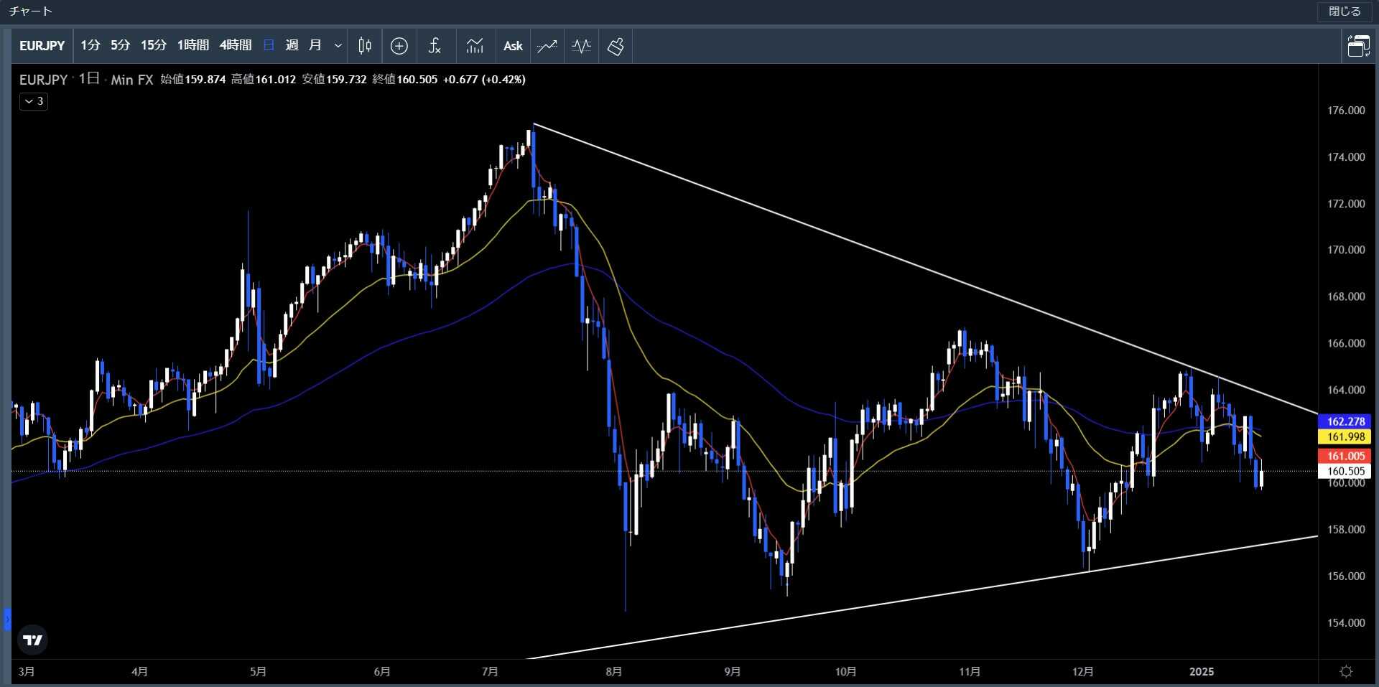Image resolution: width=1379 pixels, height=687 pixels.
Task: Open the EURJPY symbol search
Action: [42, 46]
